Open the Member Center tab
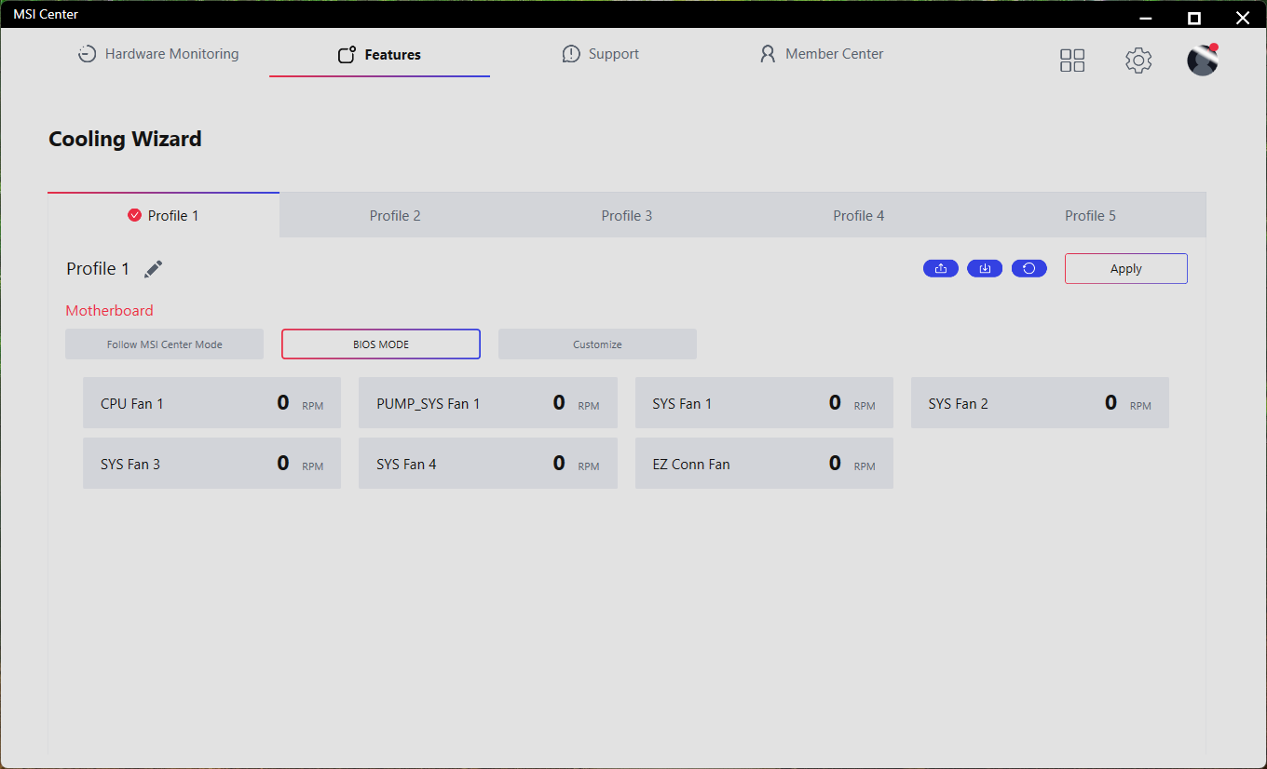Image resolution: width=1267 pixels, height=769 pixels. (822, 54)
